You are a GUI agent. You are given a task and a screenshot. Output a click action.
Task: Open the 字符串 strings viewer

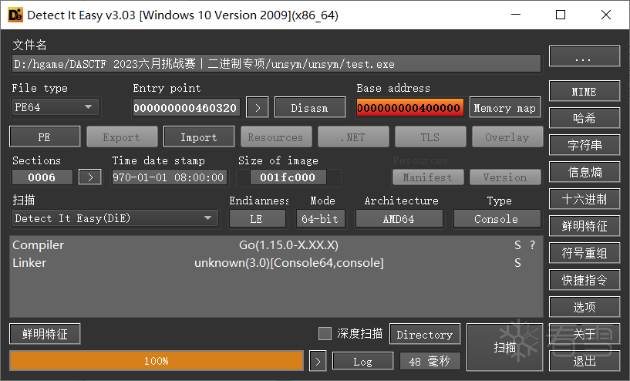[585, 145]
